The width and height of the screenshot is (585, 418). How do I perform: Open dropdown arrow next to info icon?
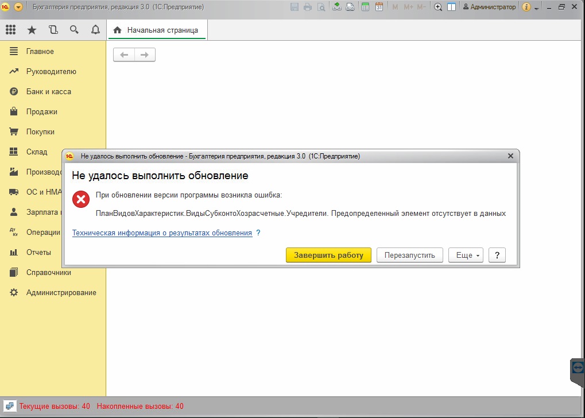click(537, 8)
